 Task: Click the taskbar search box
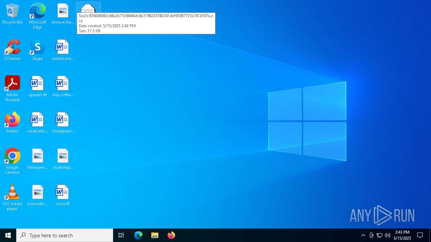coord(65,235)
